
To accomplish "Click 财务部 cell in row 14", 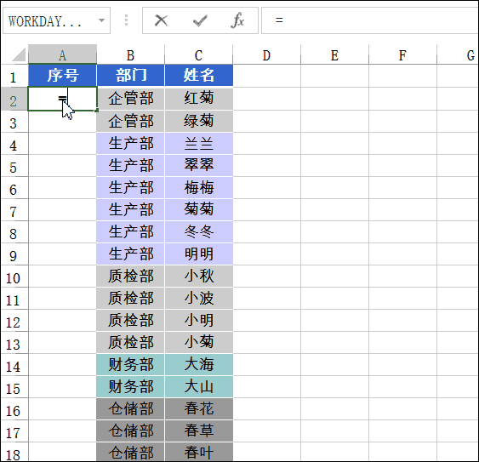I will click(x=131, y=365).
